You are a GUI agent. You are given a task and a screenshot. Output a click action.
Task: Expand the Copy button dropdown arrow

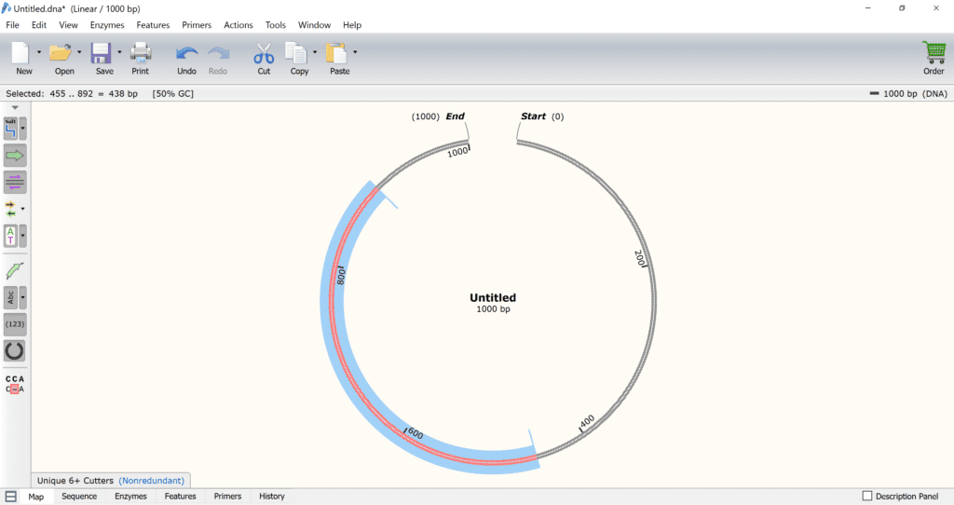pos(315,52)
